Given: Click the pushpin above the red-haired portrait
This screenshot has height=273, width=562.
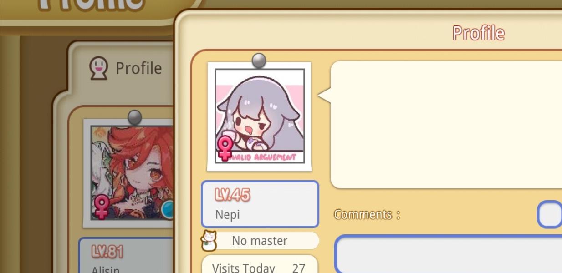Looking at the screenshot, I should (135, 117).
